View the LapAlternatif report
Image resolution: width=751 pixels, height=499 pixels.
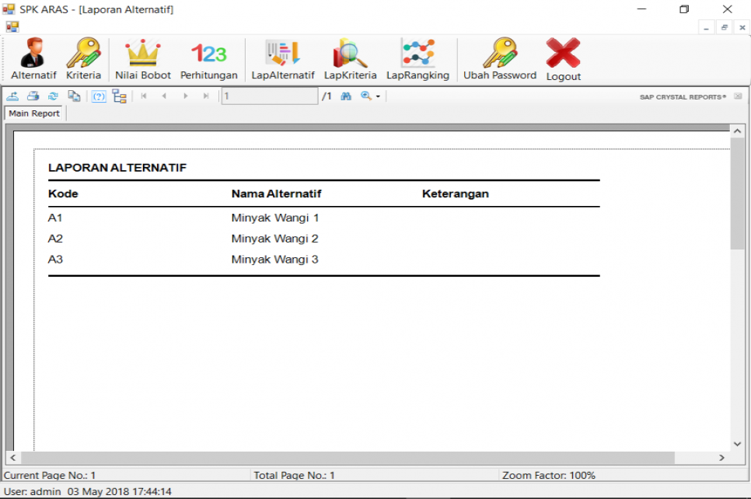point(282,58)
